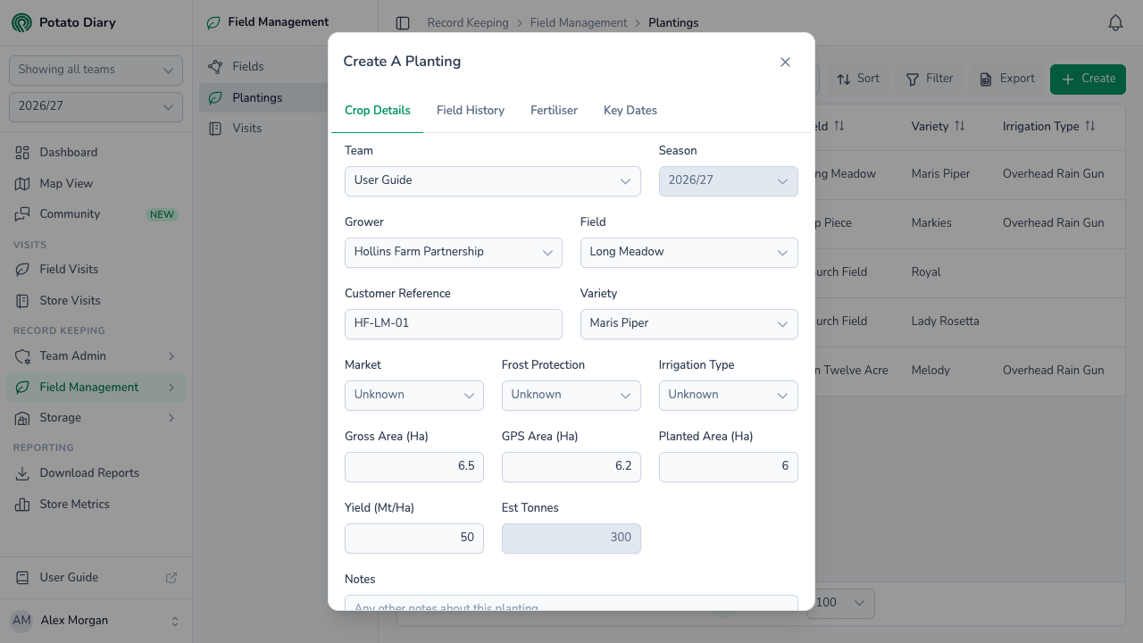1143x643 pixels.
Task: Open the Market dropdown
Action: click(414, 396)
